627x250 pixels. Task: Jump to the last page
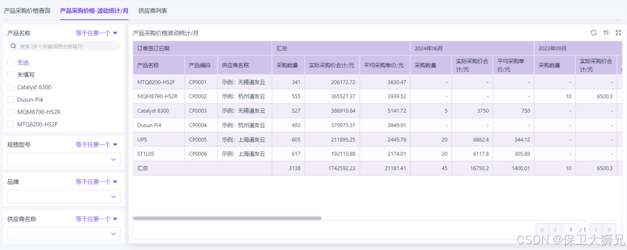(x=609, y=230)
